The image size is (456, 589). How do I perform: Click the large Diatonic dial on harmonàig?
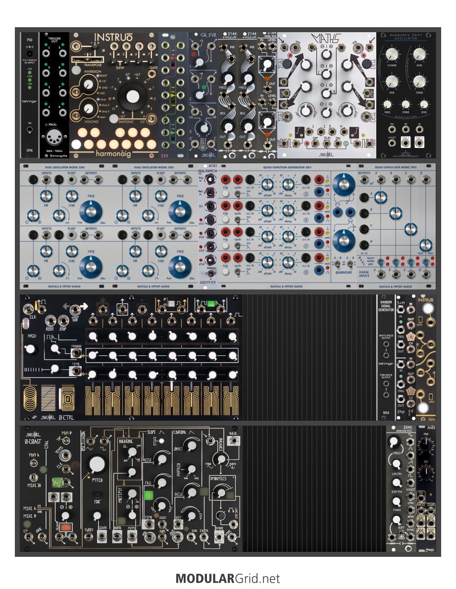tap(132, 97)
